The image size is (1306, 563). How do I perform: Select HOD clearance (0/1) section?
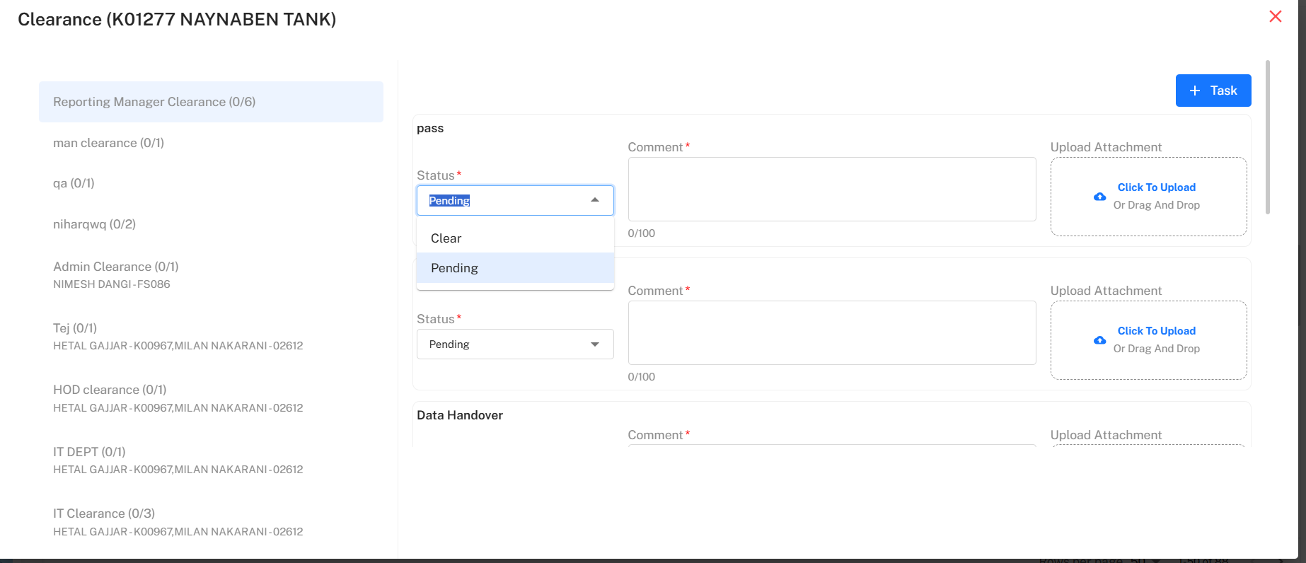110,390
